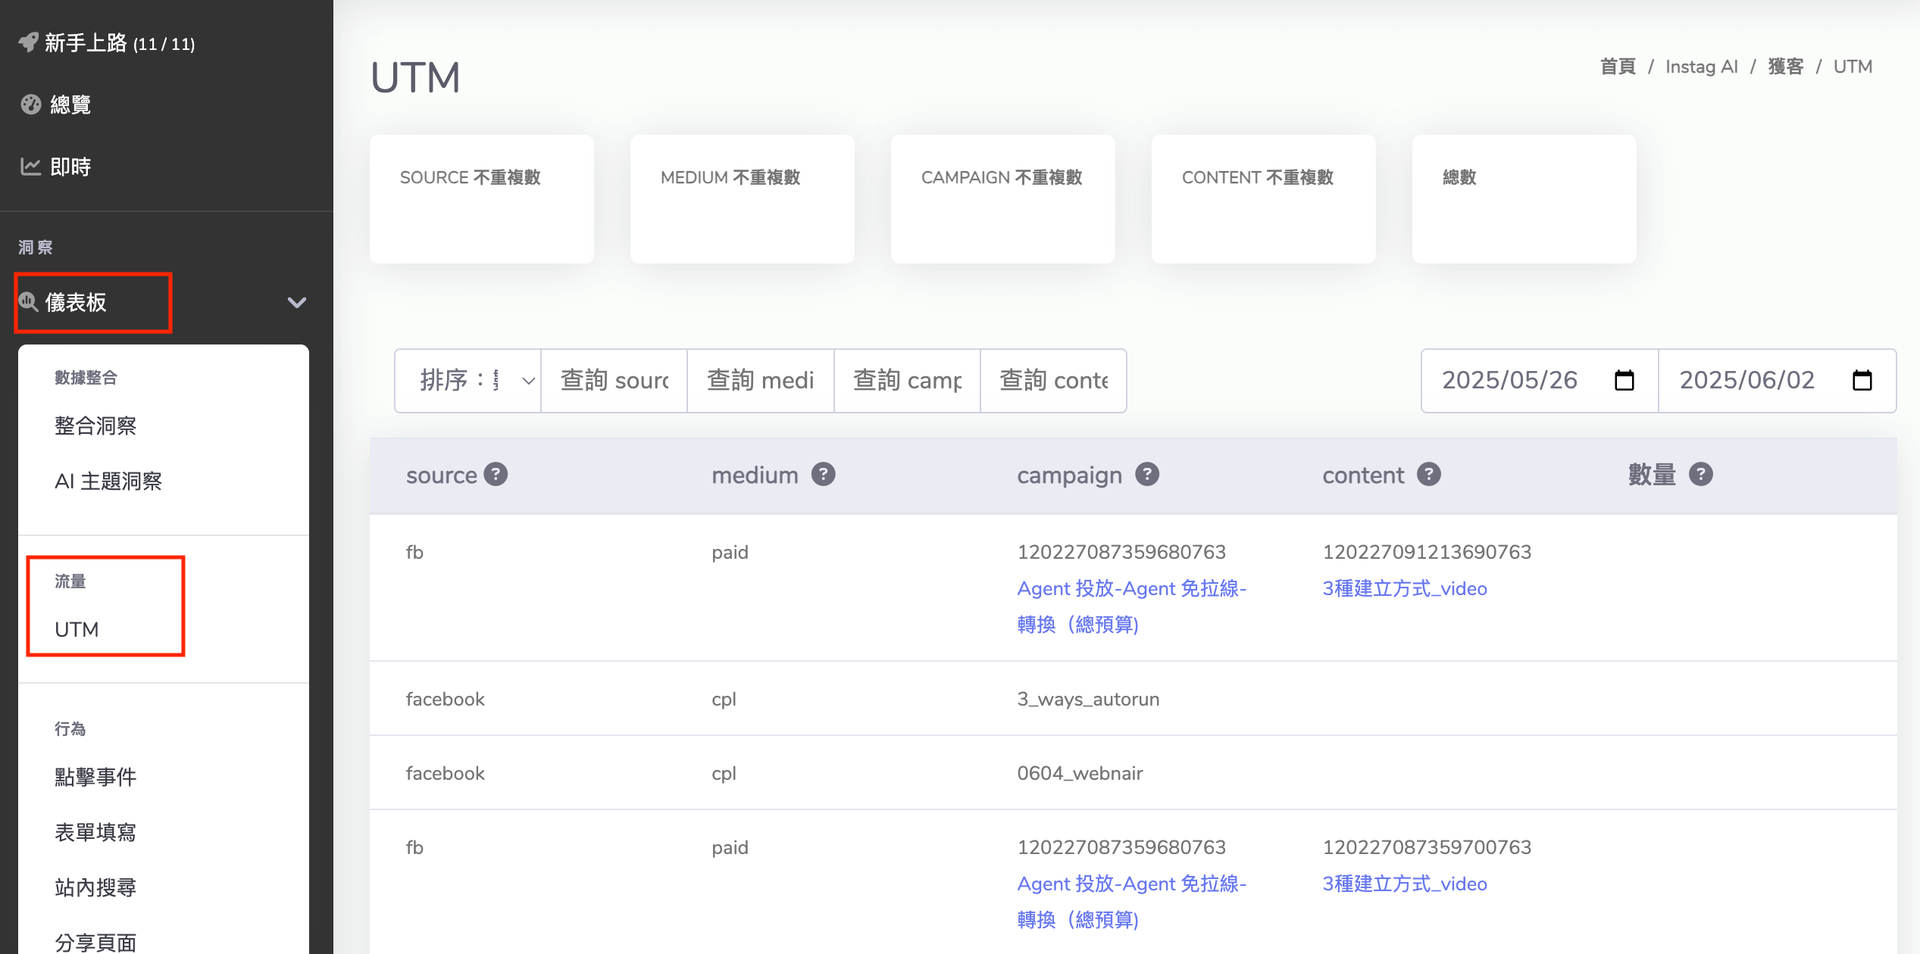The height and width of the screenshot is (954, 1920).
Task: Click the palette icon next to 總覽
Action: [31, 104]
